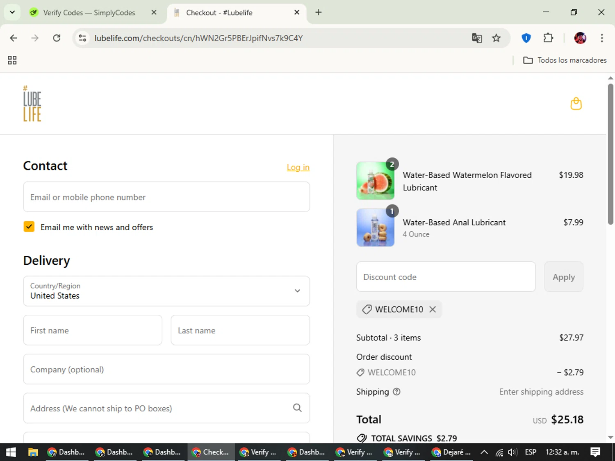The width and height of the screenshot is (615, 461).
Task: Switch to the Verify Codes — SimplyCodes tab
Action: click(89, 13)
